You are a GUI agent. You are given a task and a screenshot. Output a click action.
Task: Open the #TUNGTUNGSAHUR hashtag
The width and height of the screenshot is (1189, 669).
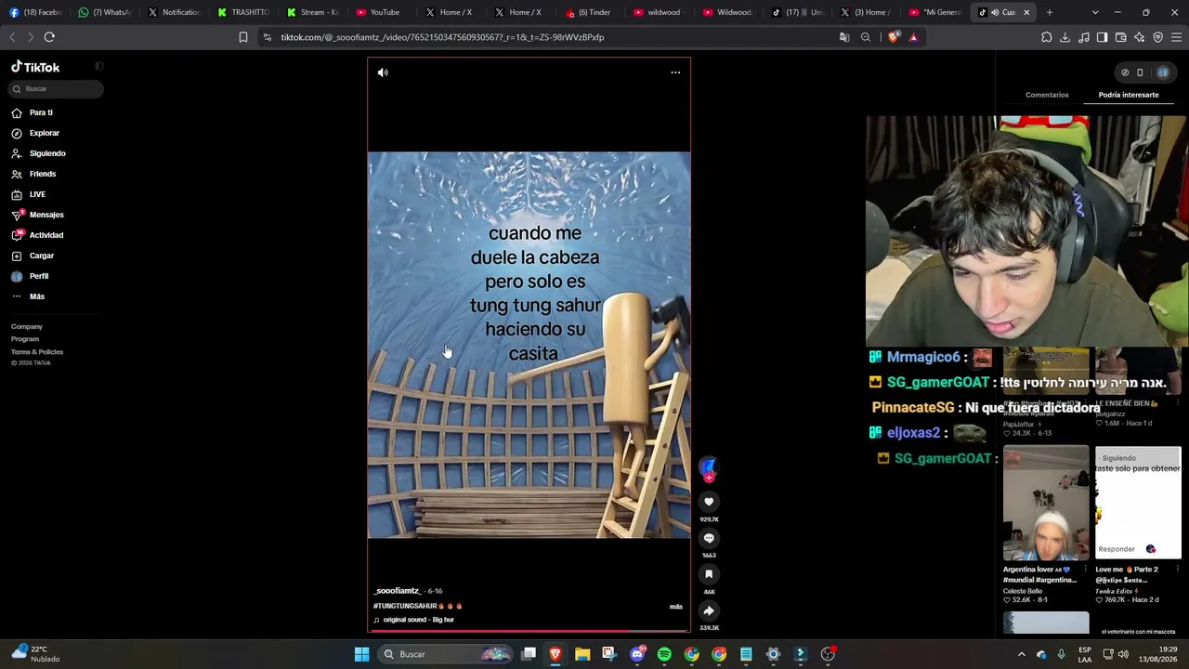tap(405, 606)
